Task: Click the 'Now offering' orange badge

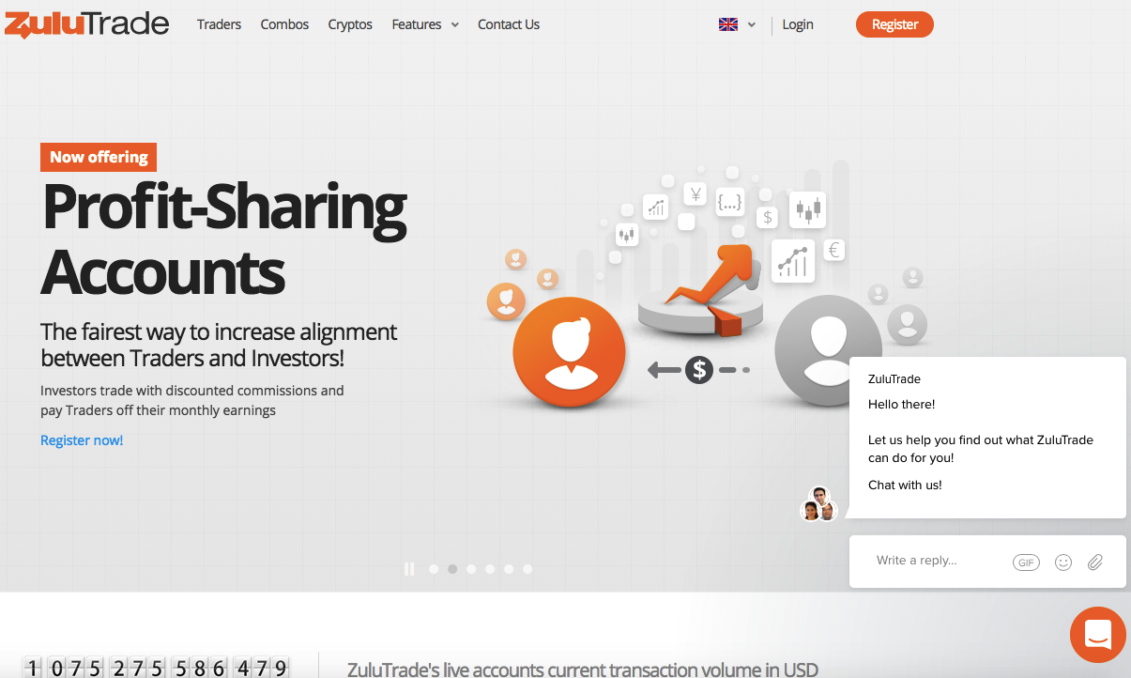Action: 99,157
